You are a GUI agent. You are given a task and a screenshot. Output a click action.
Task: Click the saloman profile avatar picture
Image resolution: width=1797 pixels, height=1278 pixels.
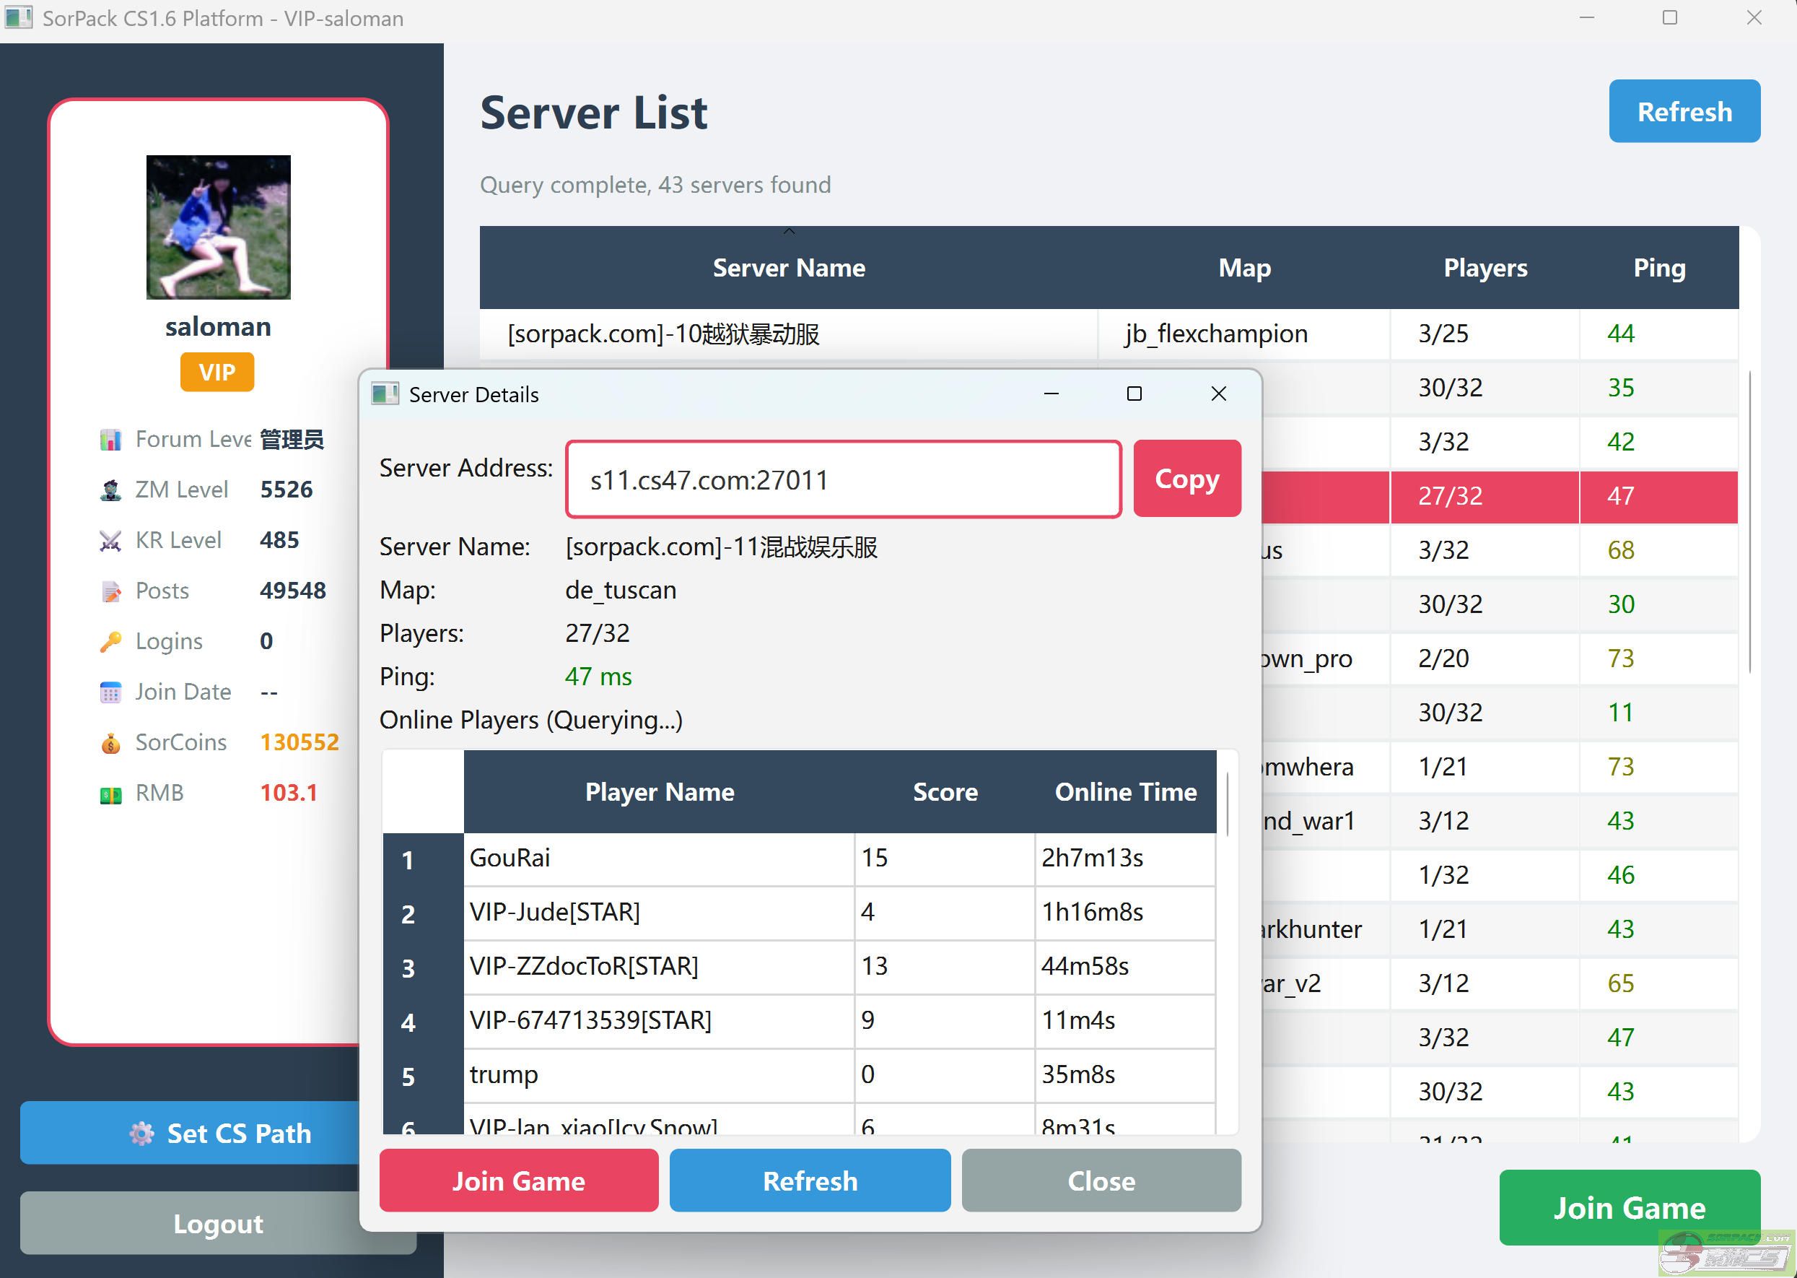218,227
